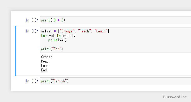Click the for val in mylist line
The image size is (191, 102).
tap(58, 36)
